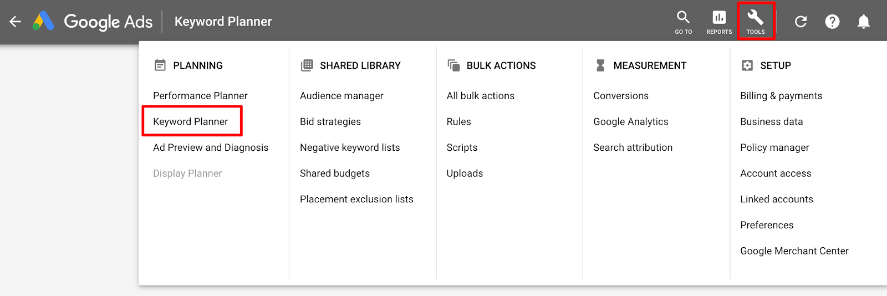Open Preferences under Setup
This screenshot has width=887, height=296.
click(x=767, y=225)
